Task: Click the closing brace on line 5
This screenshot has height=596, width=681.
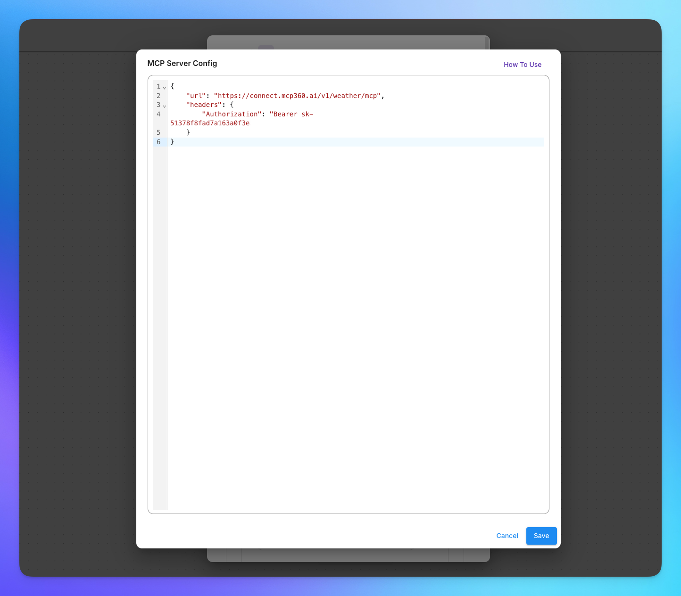Action: [x=188, y=132]
